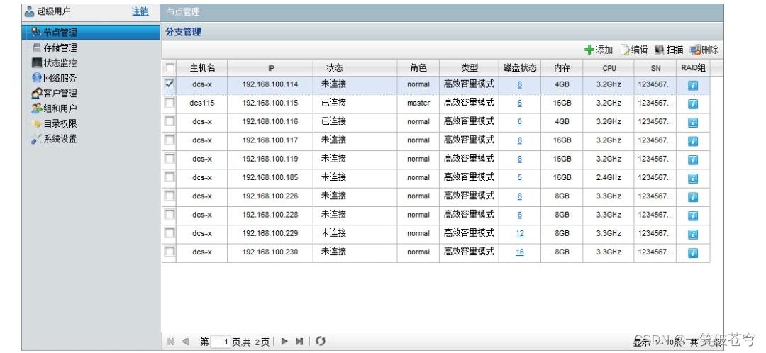Check the 192.168.100.116 row checkbox
The height and width of the screenshot is (353, 766).
click(169, 121)
